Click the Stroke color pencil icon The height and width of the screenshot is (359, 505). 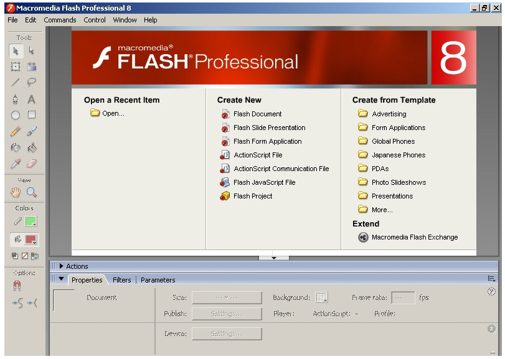(x=17, y=221)
